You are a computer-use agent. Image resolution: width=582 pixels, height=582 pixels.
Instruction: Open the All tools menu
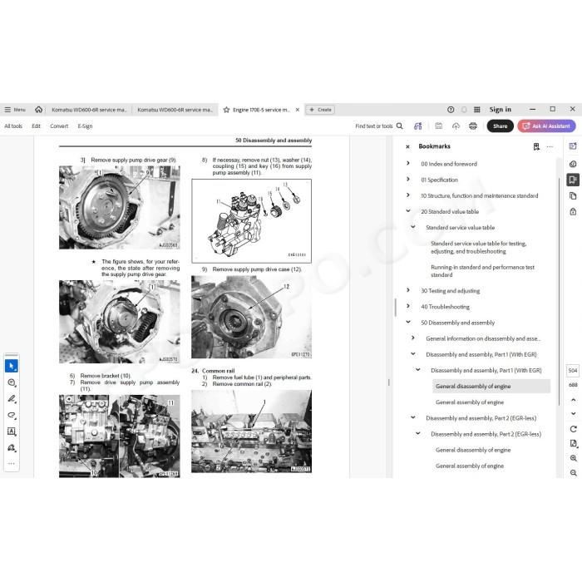13,126
